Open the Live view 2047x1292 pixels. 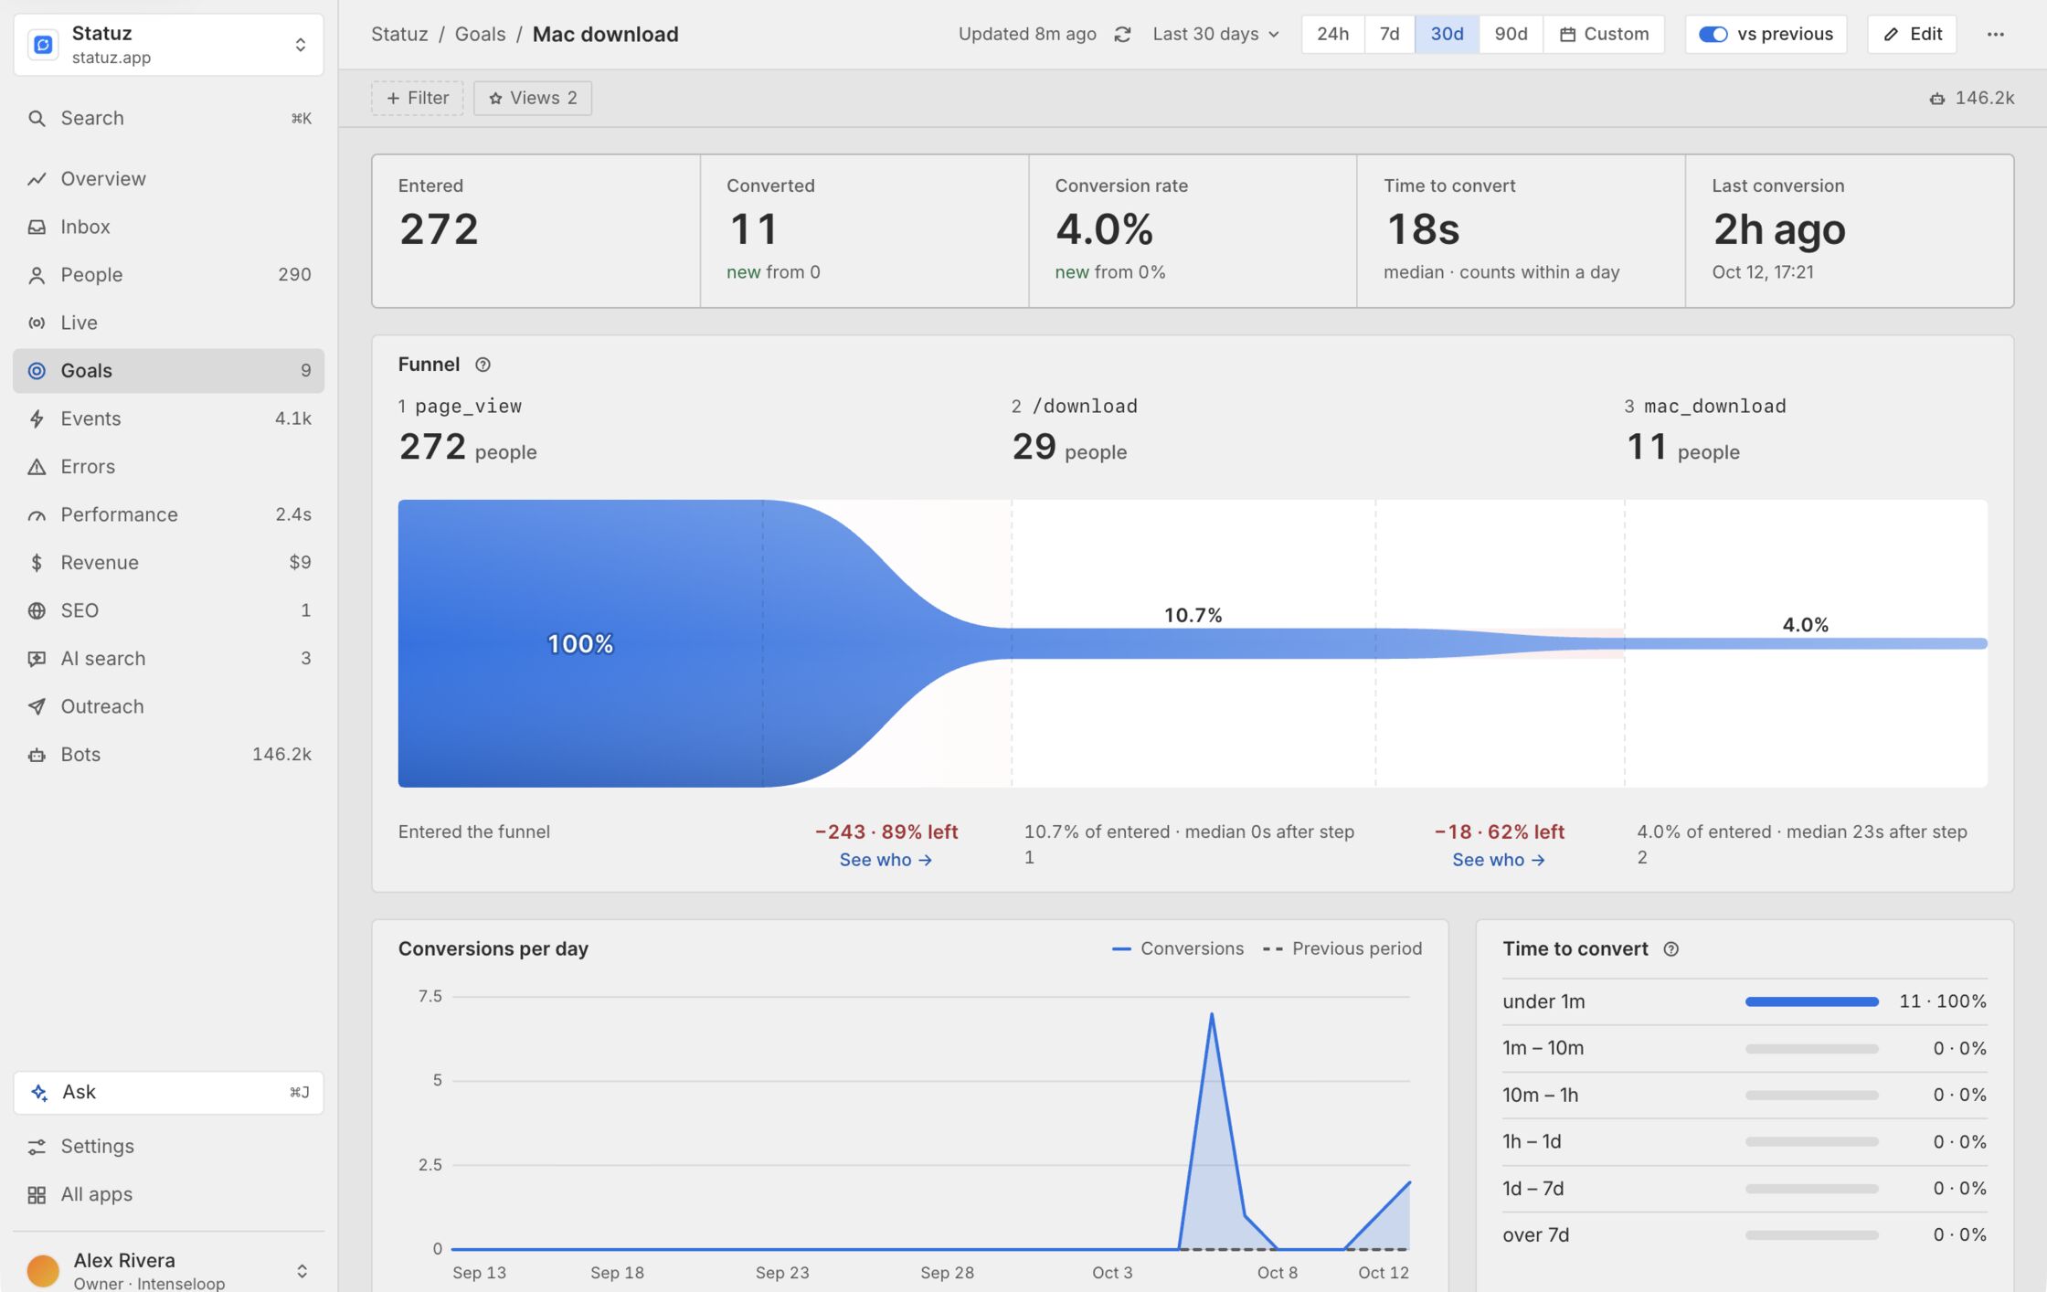click(168, 323)
